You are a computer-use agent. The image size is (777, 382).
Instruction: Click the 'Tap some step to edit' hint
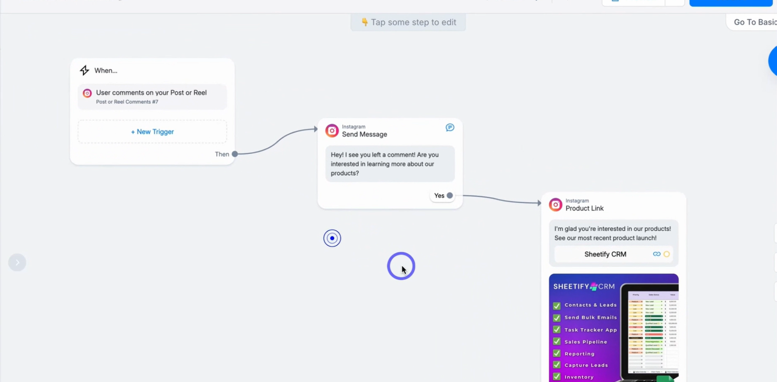pyautogui.click(x=408, y=22)
